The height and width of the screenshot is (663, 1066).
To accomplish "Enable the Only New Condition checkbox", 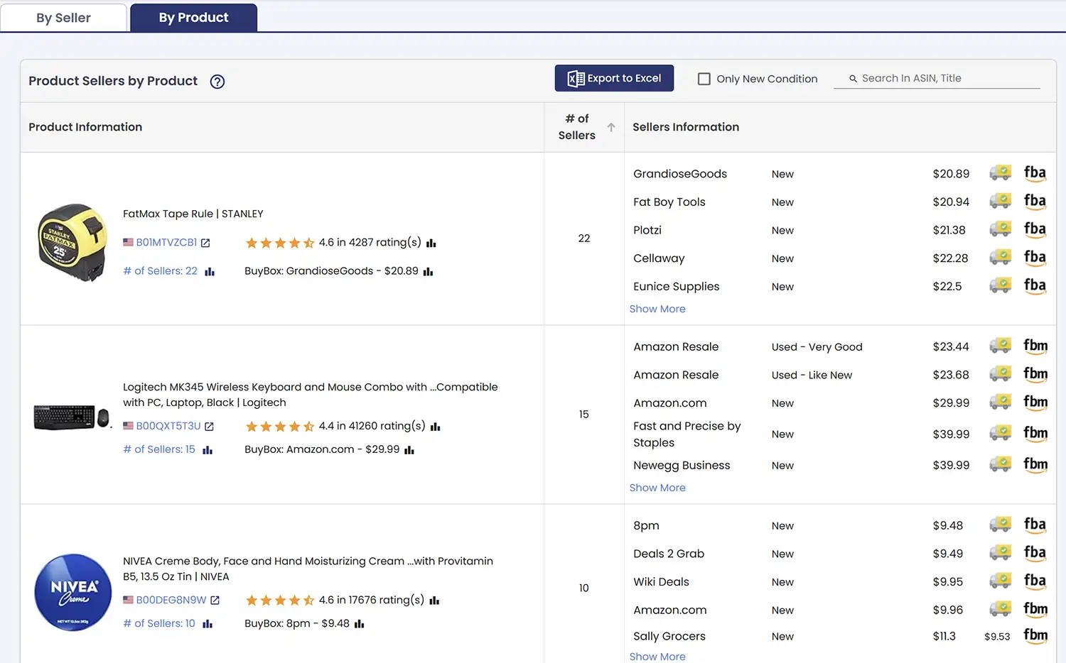I will [704, 79].
